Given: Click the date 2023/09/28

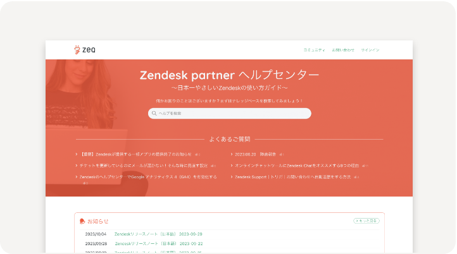Looking at the screenshot, I should tap(96, 243).
